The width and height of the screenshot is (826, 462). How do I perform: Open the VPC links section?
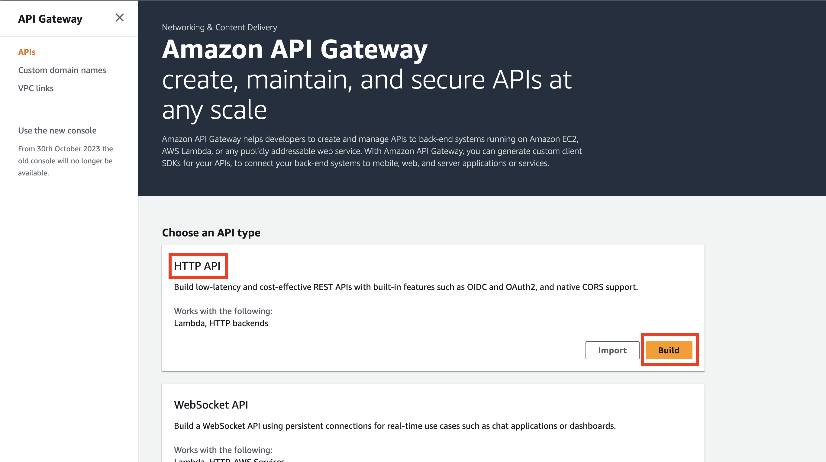pyautogui.click(x=36, y=88)
